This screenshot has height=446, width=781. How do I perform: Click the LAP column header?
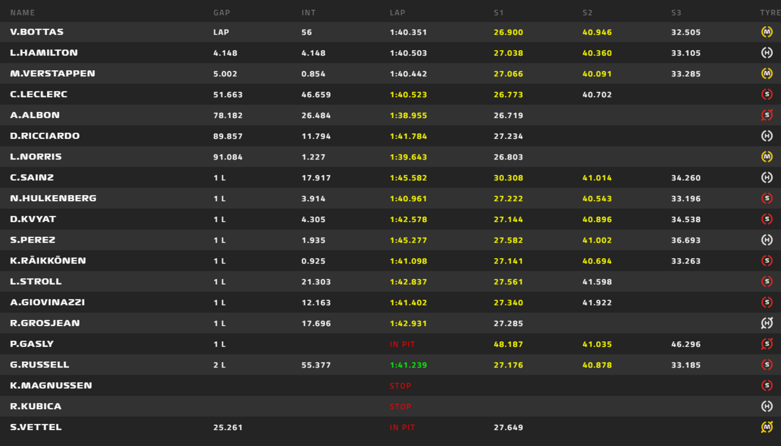pyautogui.click(x=397, y=12)
